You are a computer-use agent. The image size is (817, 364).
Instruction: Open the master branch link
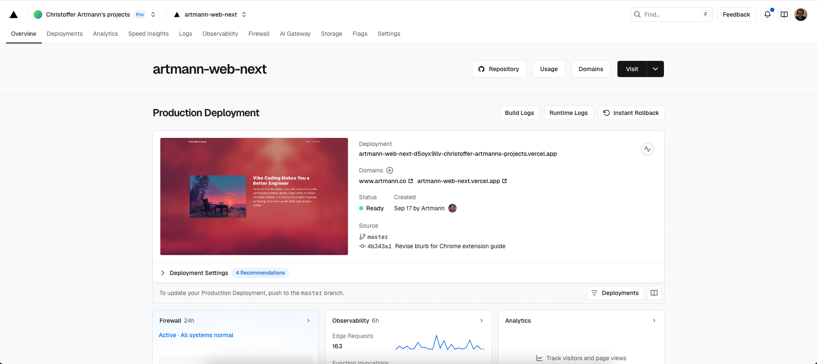[378, 237]
